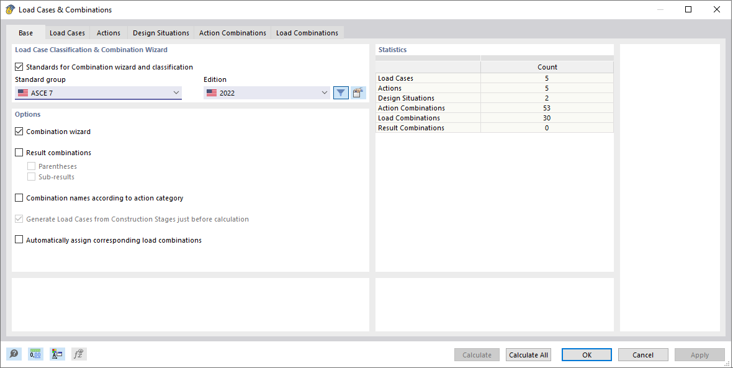
Task: Click the decimal places and units settings icon
Action: click(x=35, y=353)
